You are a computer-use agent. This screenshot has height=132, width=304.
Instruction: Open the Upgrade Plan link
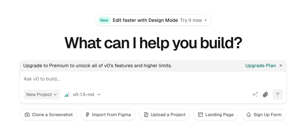pos(260,66)
